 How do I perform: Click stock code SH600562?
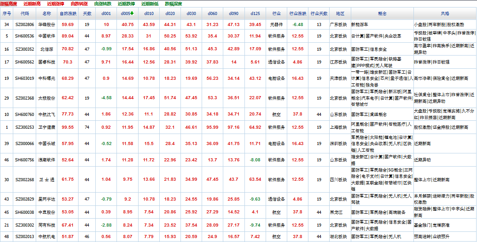(x=25, y=62)
